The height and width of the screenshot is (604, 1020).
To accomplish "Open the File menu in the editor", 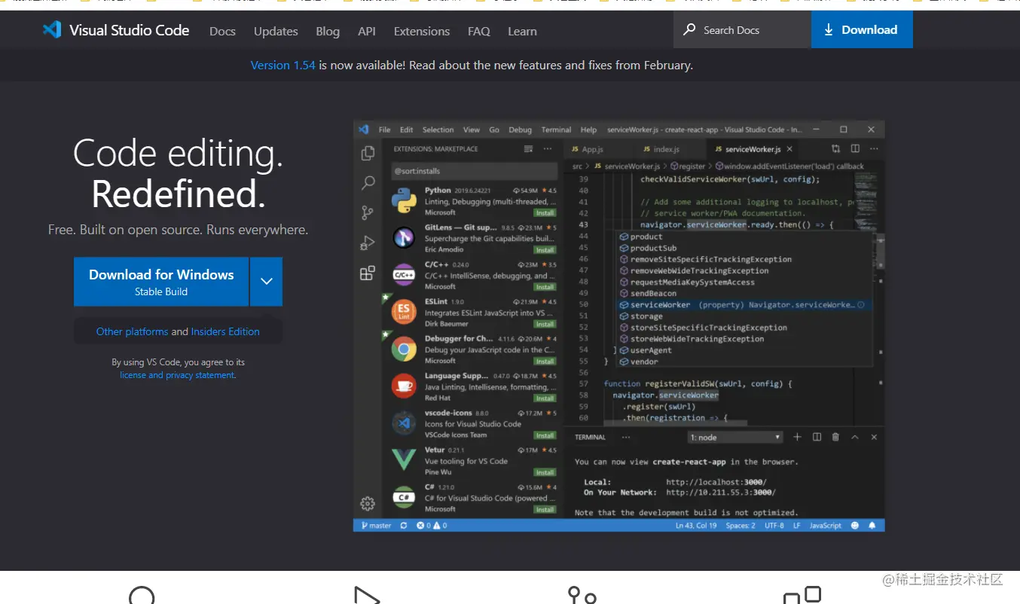I will click(384, 130).
